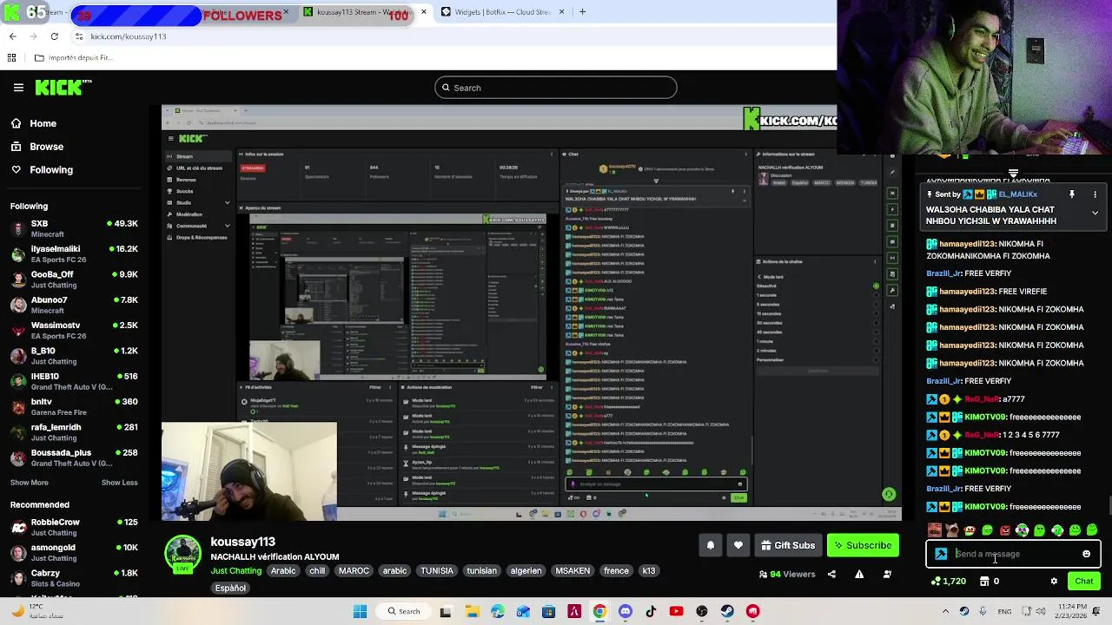This screenshot has height=625, width=1112.
Task: Open a new browser tab
Action: point(582,12)
